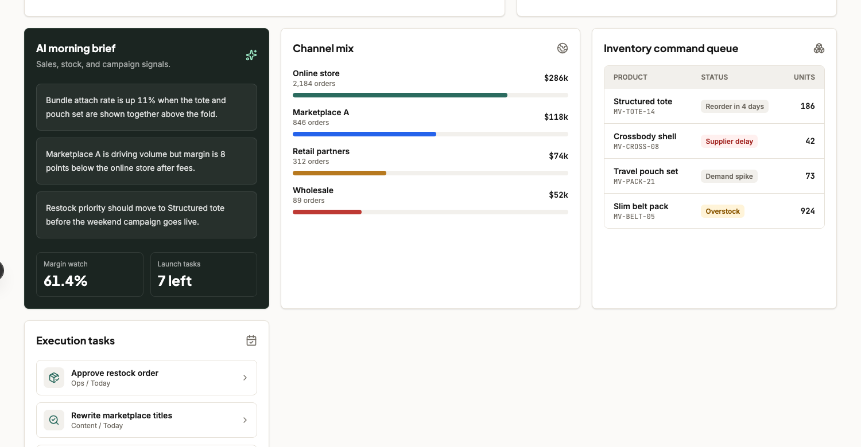Click the Reorder in 4 days status badge
The height and width of the screenshot is (447, 861).
(x=735, y=106)
